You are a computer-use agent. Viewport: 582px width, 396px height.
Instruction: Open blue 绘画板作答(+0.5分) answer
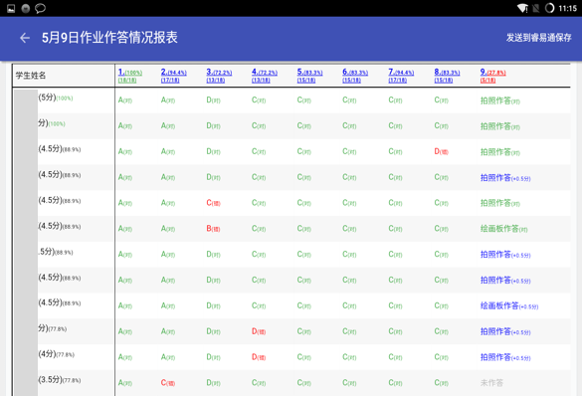[x=509, y=305]
